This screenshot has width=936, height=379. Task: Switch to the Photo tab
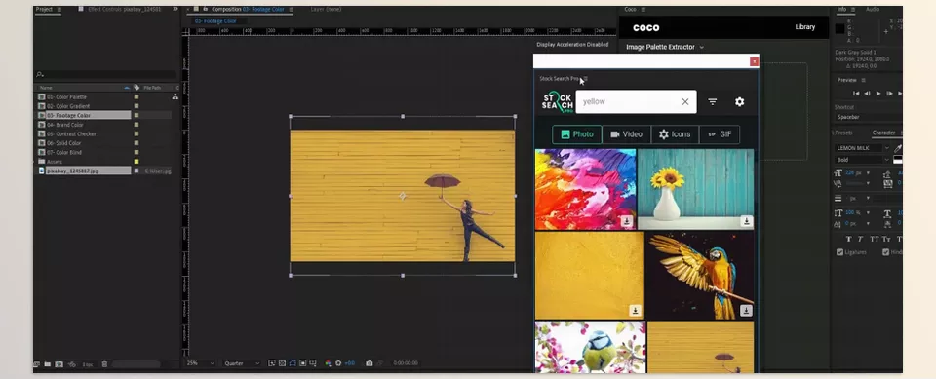point(576,134)
